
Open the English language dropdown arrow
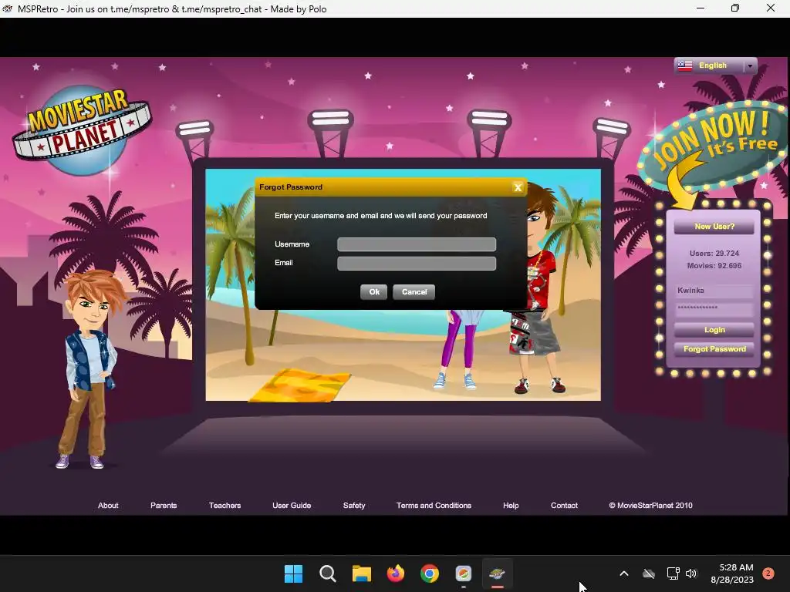point(750,66)
